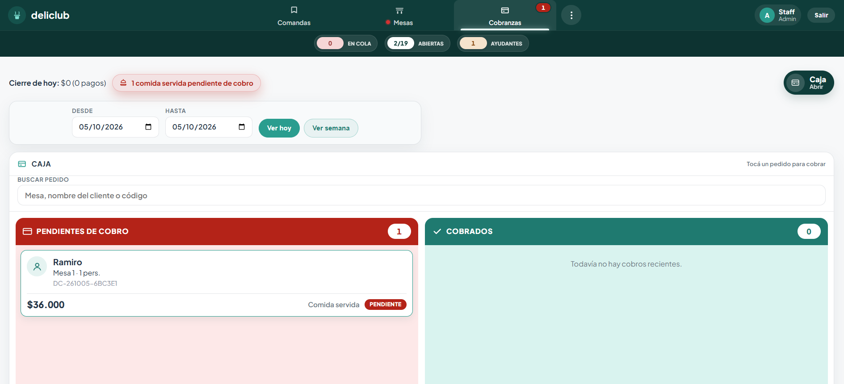Click the Caja section card icon
844x384 pixels.
tap(22, 164)
